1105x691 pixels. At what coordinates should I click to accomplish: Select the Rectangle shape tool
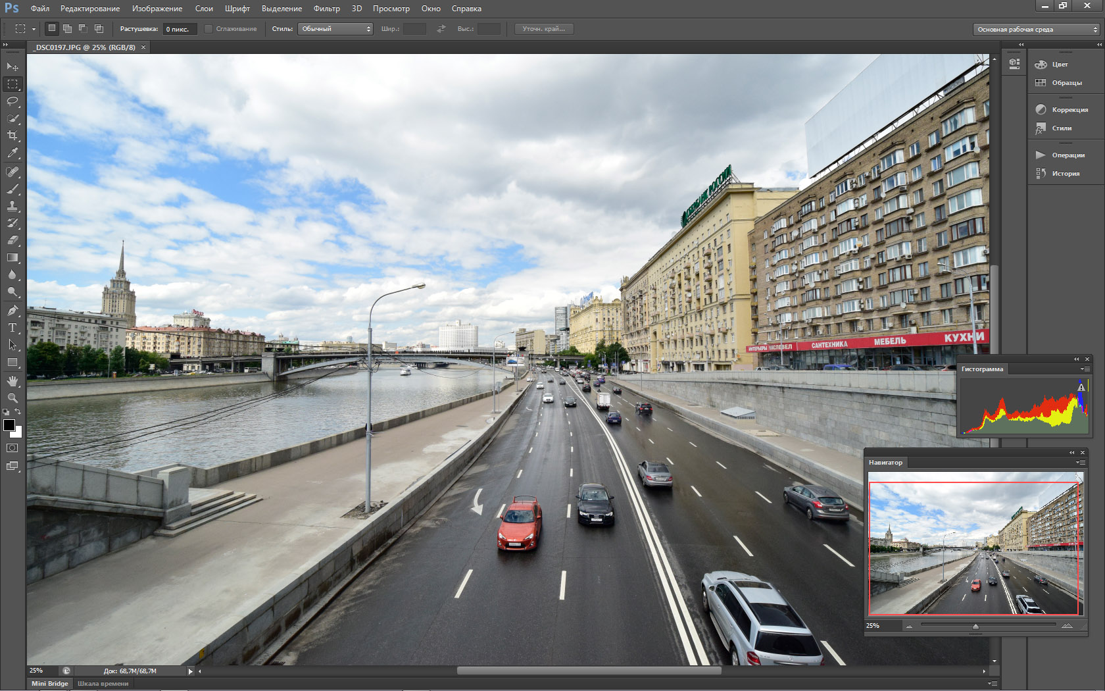coord(12,362)
